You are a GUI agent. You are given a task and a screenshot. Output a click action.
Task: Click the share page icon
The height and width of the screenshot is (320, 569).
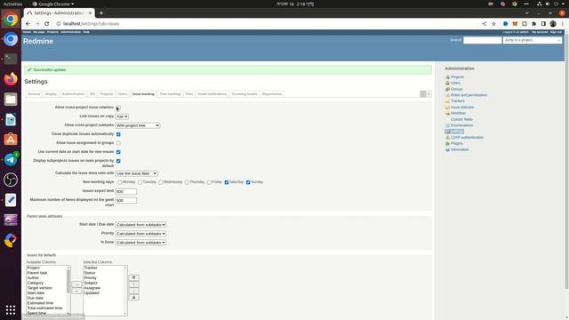484,24
